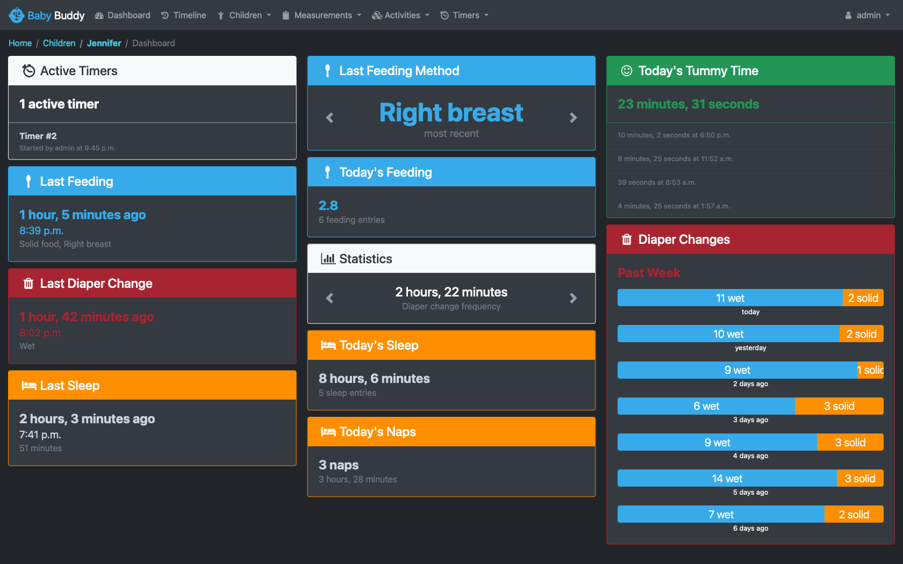
Task: Click today's 2 solid bar segment
Action: tap(863, 298)
